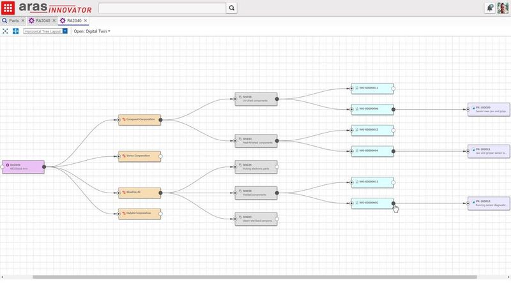Click the center graph toolbar icon
Image resolution: width=511 pixels, height=287 pixels.
(x=15, y=31)
